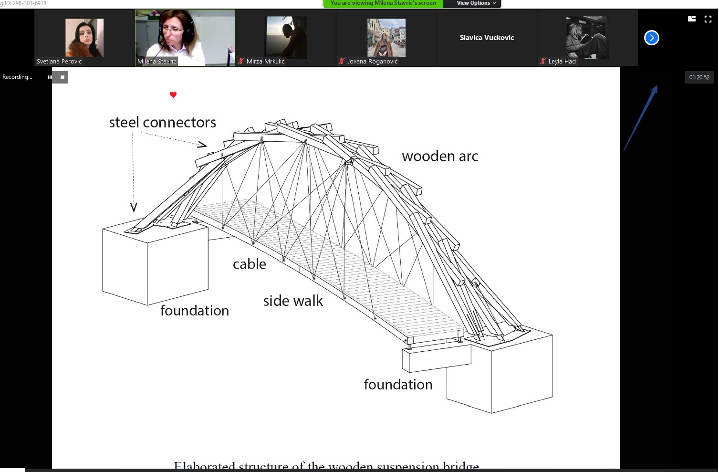Switch gallery view layout icon
Image resolution: width=719 pixels, height=472 pixels.
pos(691,19)
